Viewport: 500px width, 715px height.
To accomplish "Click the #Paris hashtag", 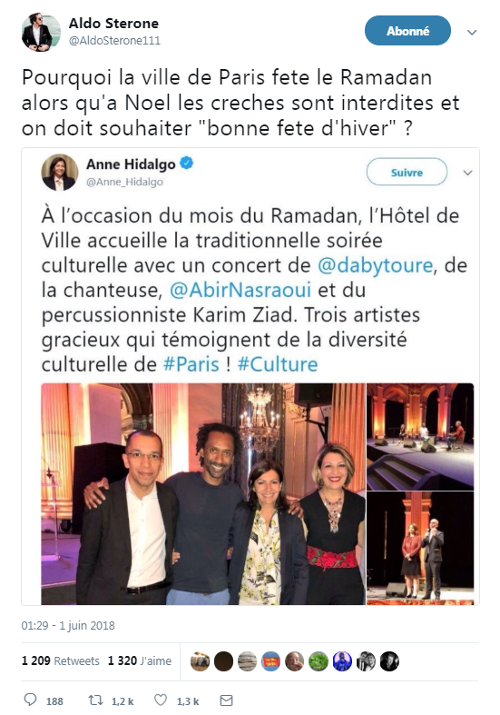I will coord(191,364).
